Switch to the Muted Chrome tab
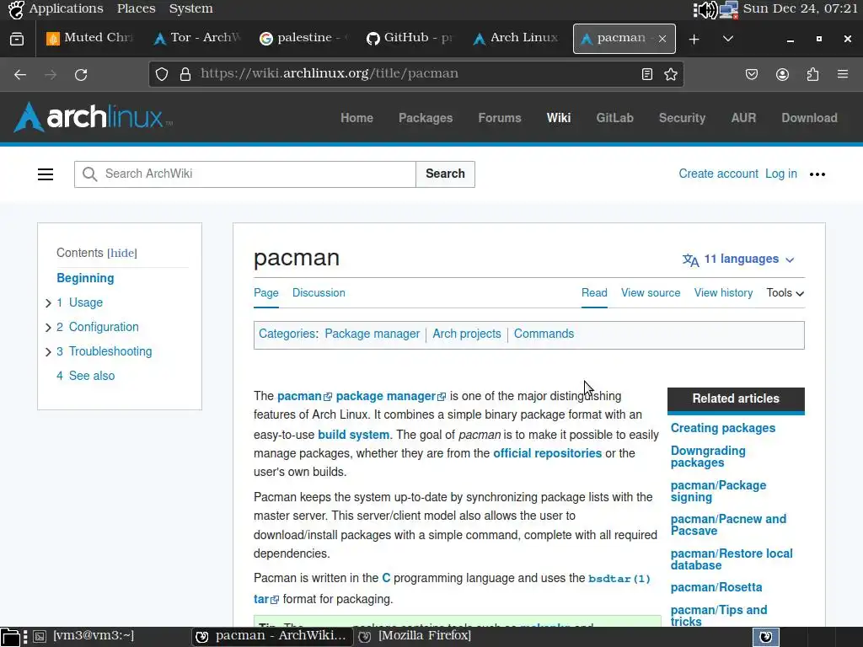The height and width of the screenshot is (647, 863). pyautogui.click(x=91, y=38)
